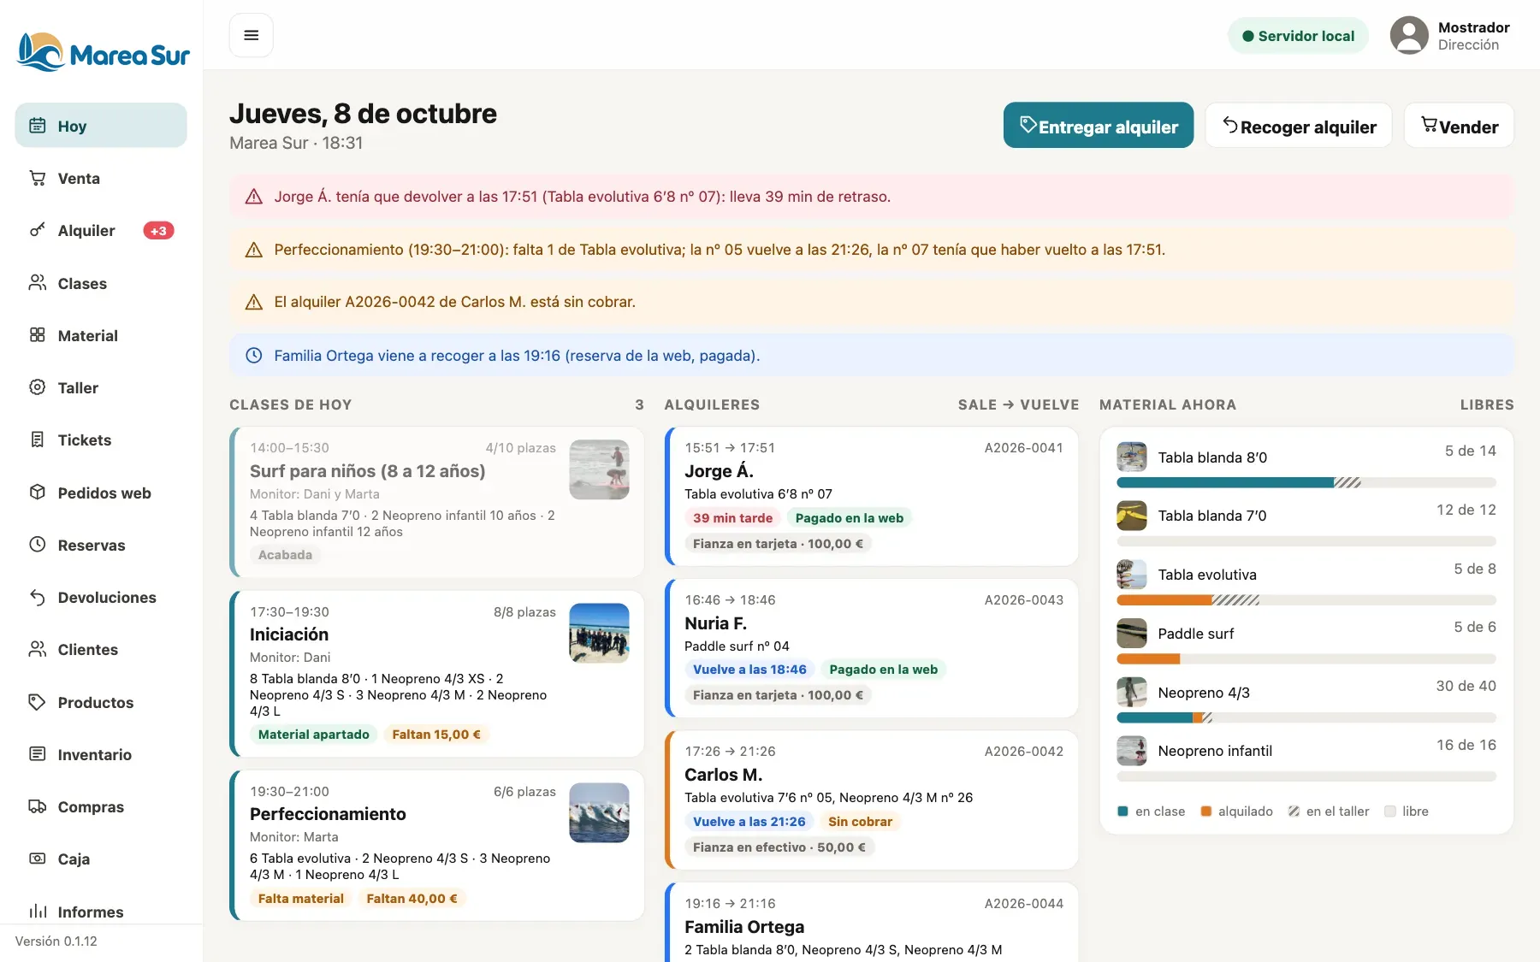Open the Iniciación class thumbnail

pos(599,633)
